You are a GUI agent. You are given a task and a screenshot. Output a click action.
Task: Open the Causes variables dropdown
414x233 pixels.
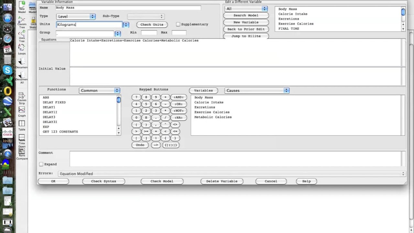click(257, 91)
